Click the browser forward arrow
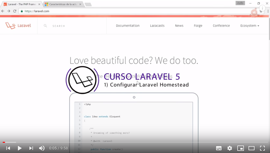Image resolution: width=270 pixels, height=153 pixels. pos(8,11)
